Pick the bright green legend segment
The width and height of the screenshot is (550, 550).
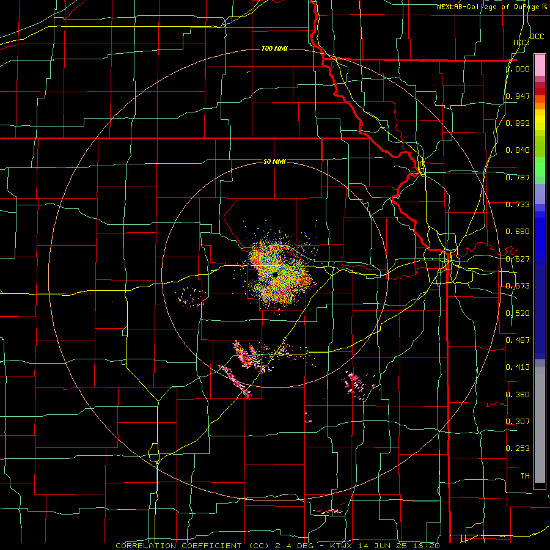click(540, 167)
